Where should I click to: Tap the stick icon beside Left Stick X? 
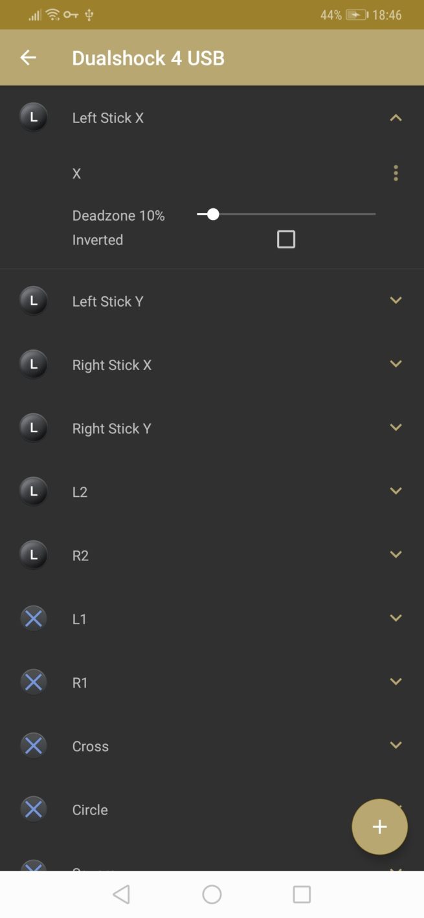(34, 118)
